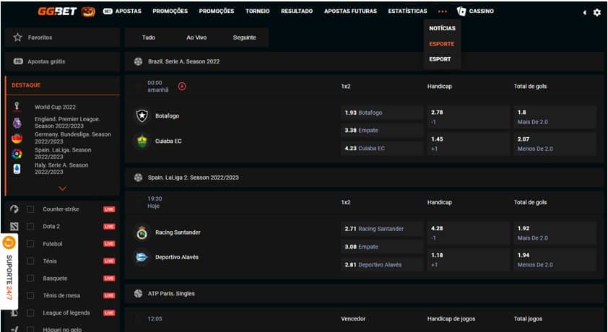Click the Cassino playing cards icon
The image size is (608, 332).
(x=461, y=12)
